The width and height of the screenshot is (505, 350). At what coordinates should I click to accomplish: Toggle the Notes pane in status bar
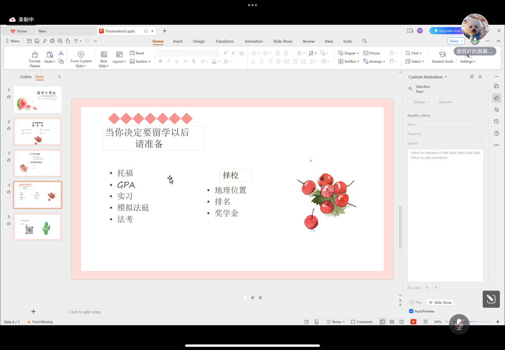(335, 322)
